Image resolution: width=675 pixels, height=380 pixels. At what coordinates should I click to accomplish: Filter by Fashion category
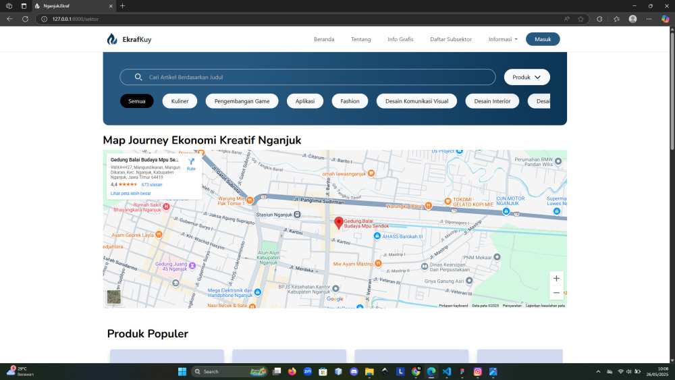click(350, 101)
